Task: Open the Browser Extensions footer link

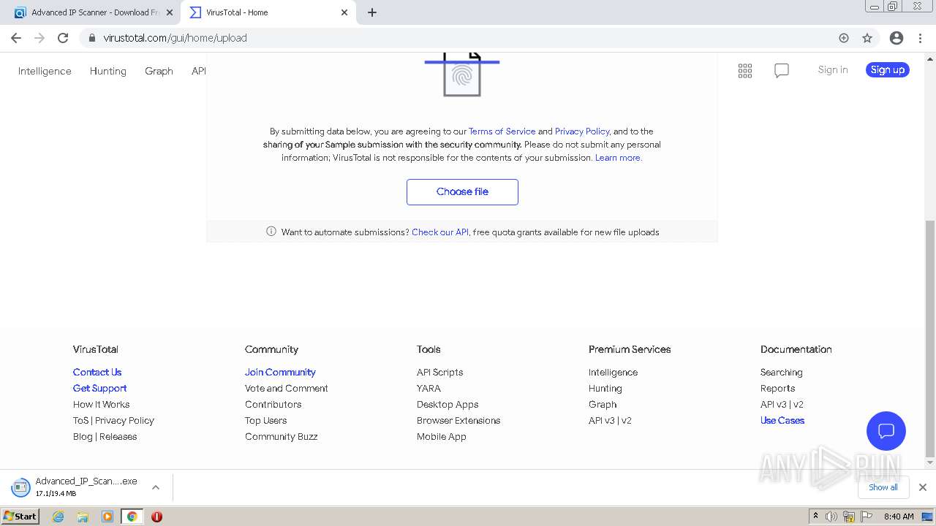Action: (x=458, y=421)
